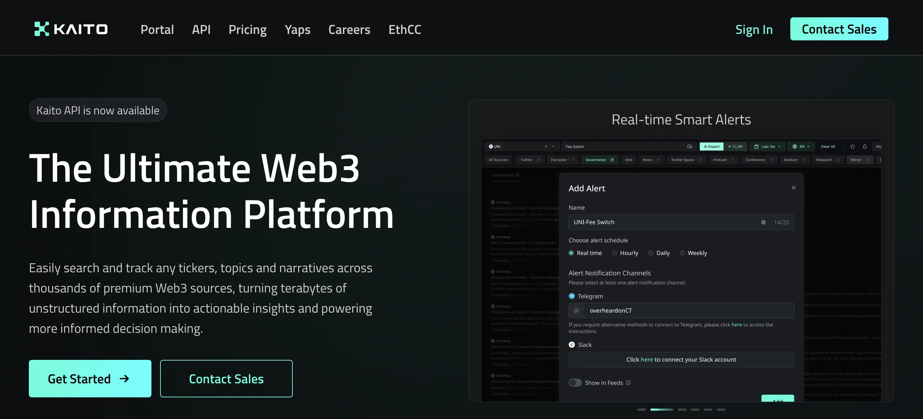Click edit icon next to Twitter source

pos(539,160)
